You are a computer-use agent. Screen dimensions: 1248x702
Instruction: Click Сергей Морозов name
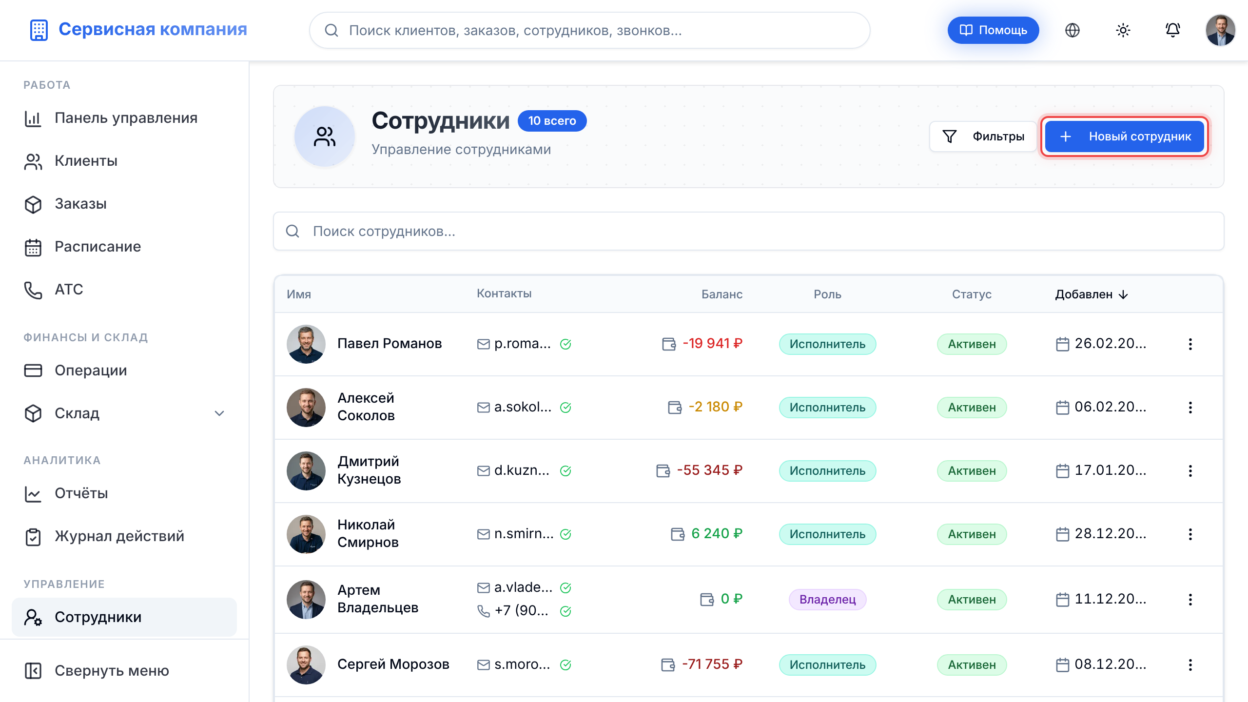pos(393,664)
